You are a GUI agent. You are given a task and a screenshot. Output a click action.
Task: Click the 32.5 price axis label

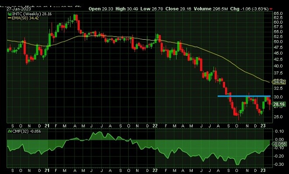click(x=278, y=89)
